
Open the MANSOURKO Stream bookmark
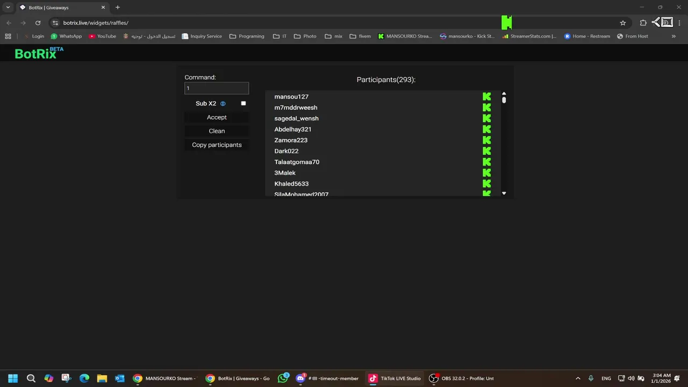pyautogui.click(x=405, y=37)
